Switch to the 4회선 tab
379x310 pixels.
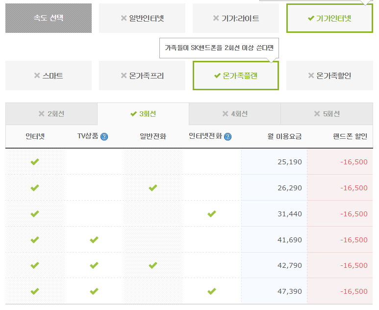tap(235, 114)
